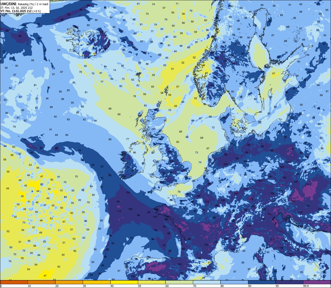Click the legend scale label "30"

pyautogui.click(x=84, y=286)
